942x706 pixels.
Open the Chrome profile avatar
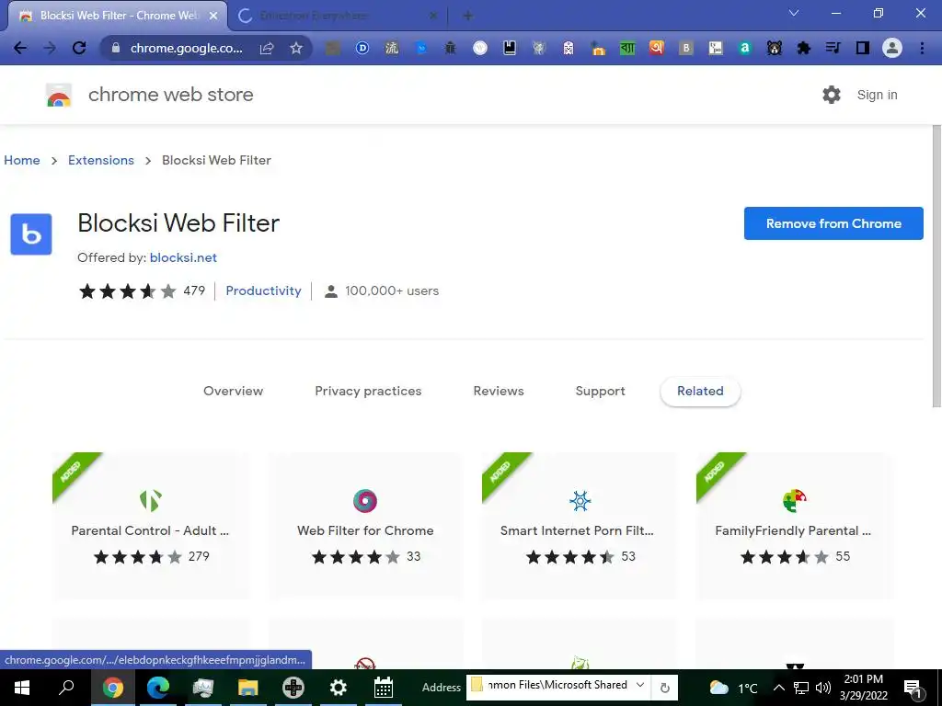892,48
